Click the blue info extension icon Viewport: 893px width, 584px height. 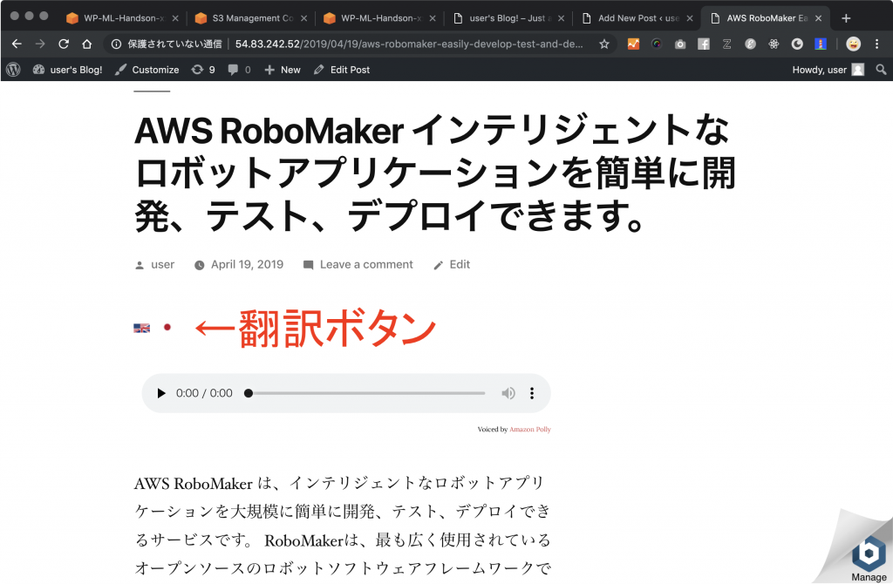point(820,44)
